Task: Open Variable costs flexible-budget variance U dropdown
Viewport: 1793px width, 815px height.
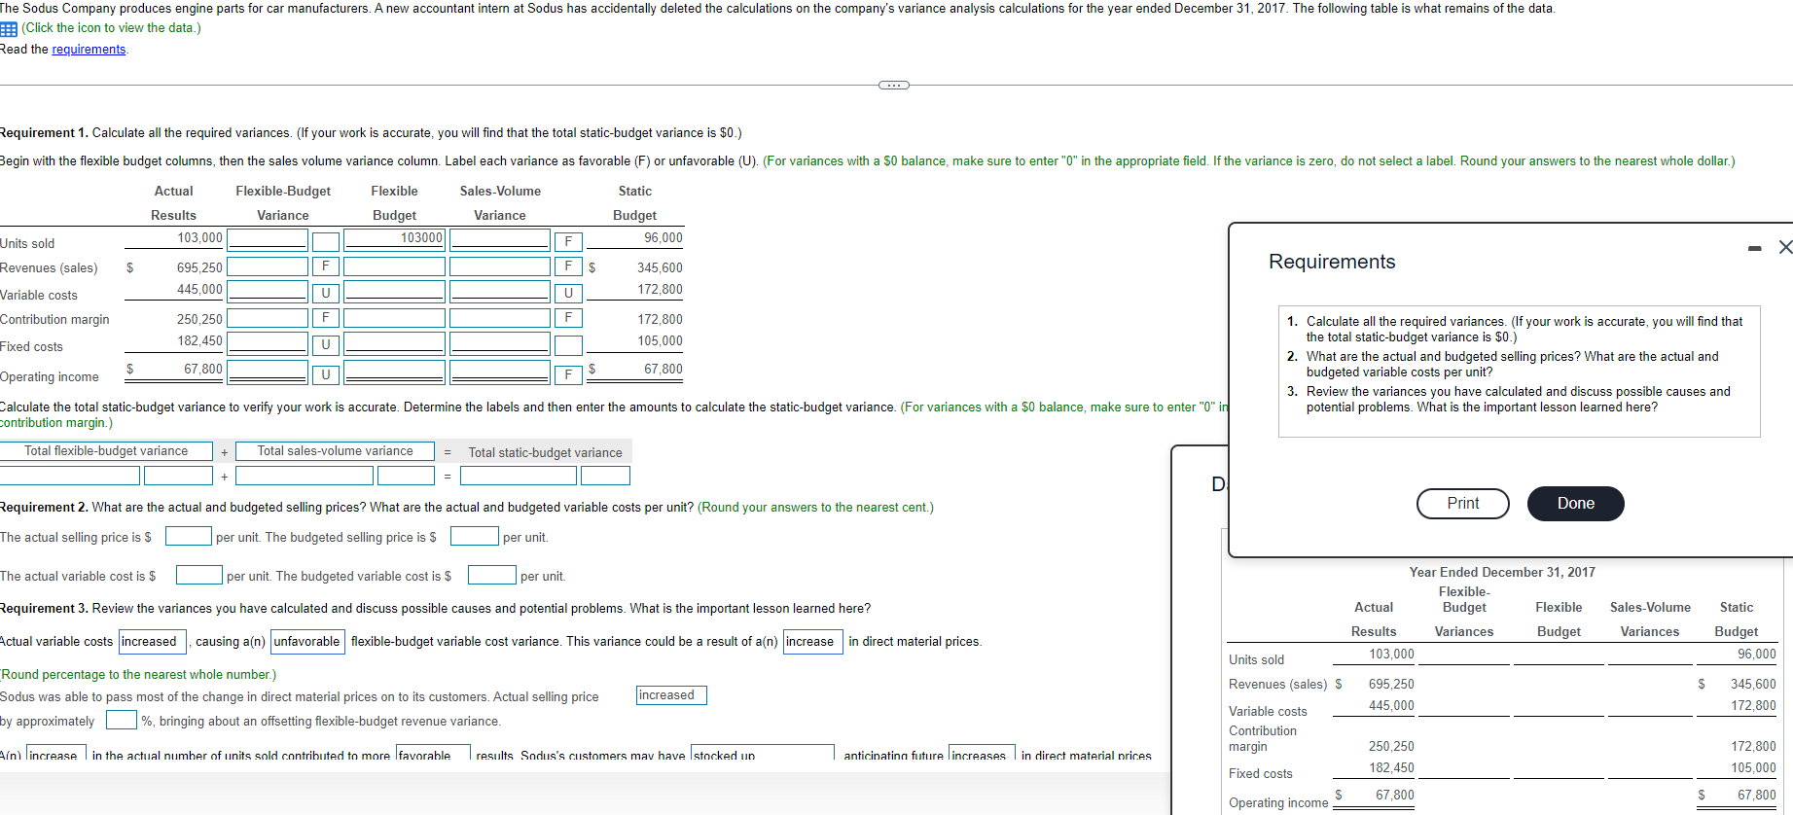Action: coord(326,293)
